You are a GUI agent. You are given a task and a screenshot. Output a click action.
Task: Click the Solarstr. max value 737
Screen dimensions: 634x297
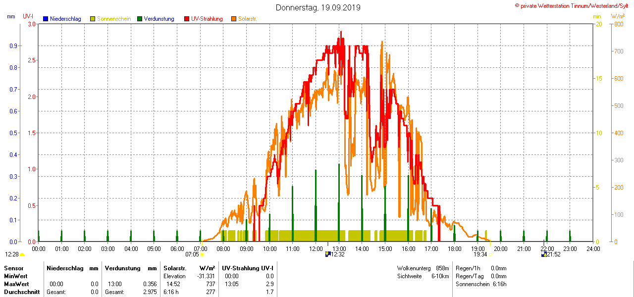coord(210,284)
